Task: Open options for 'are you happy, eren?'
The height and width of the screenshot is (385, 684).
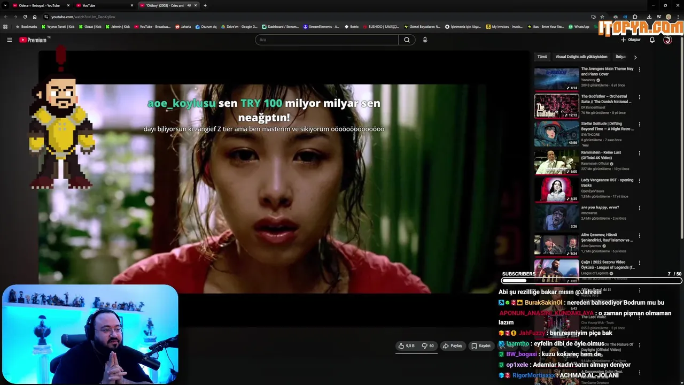Action: (x=639, y=208)
